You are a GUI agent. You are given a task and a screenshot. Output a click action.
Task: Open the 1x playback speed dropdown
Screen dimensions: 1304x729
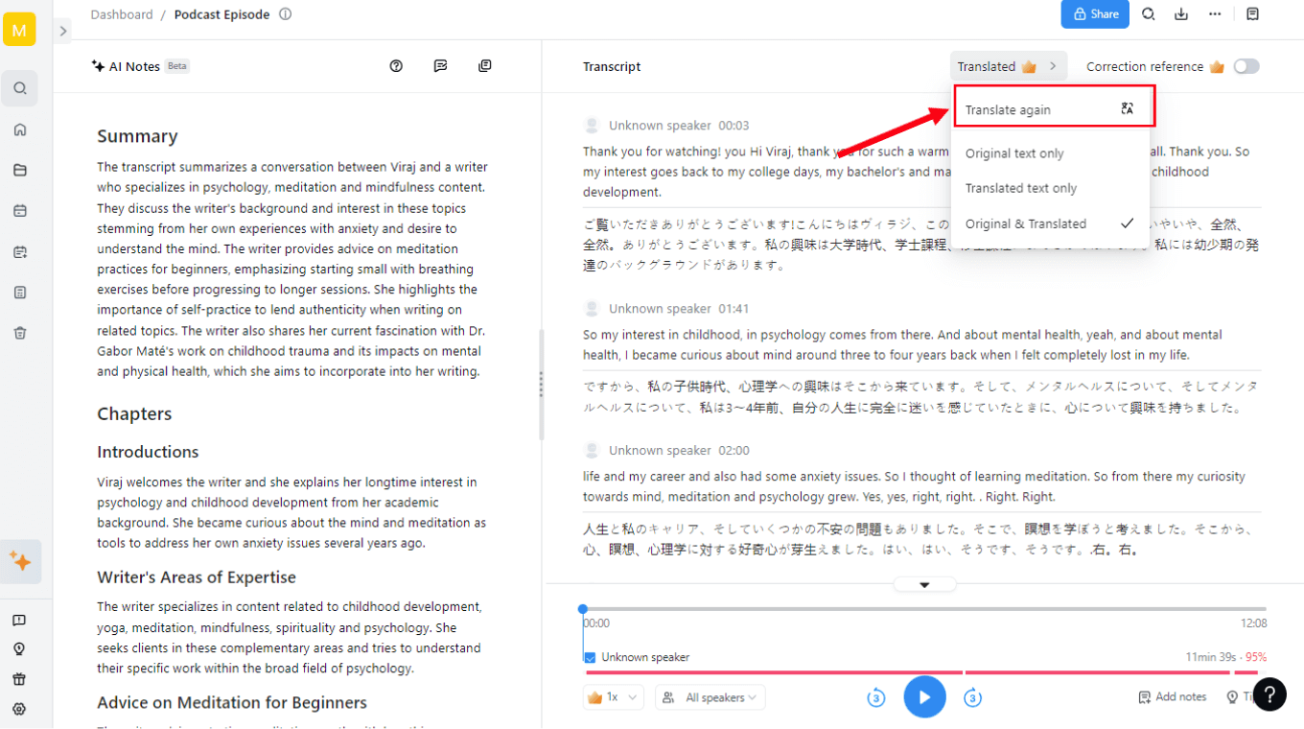612,697
